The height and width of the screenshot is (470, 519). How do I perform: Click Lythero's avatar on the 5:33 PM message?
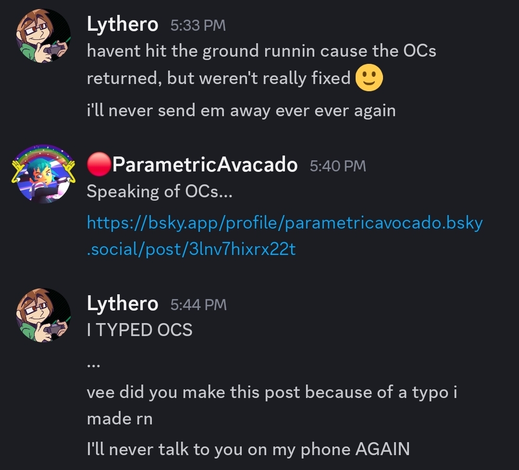(44, 36)
